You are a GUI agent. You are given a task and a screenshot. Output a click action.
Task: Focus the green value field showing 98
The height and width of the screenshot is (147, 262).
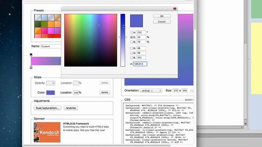(x=141, y=53)
